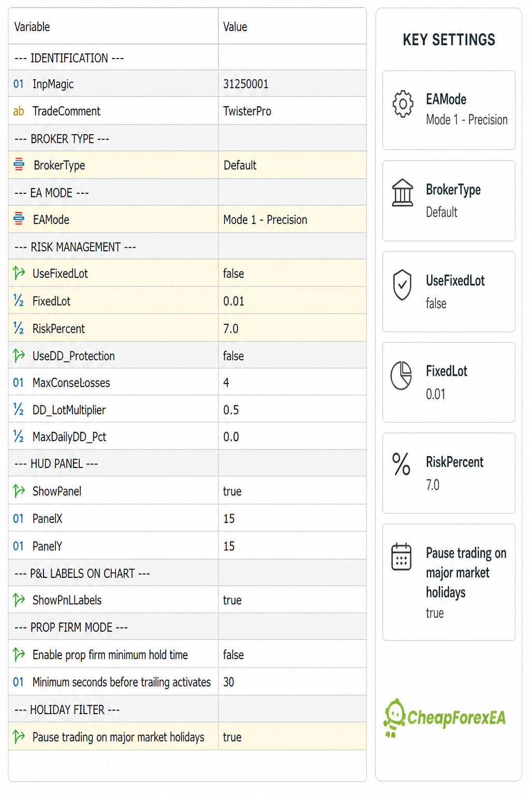The height and width of the screenshot is (796, 530).
Task: Click the boolean arrow icon beside UseDD_Protection
Action: pyautogui.click(x=19, y=356)
